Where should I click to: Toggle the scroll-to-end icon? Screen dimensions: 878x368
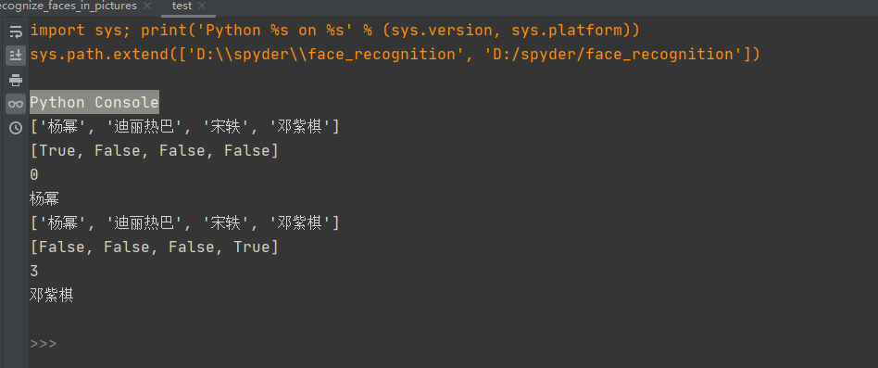(16, 55)
